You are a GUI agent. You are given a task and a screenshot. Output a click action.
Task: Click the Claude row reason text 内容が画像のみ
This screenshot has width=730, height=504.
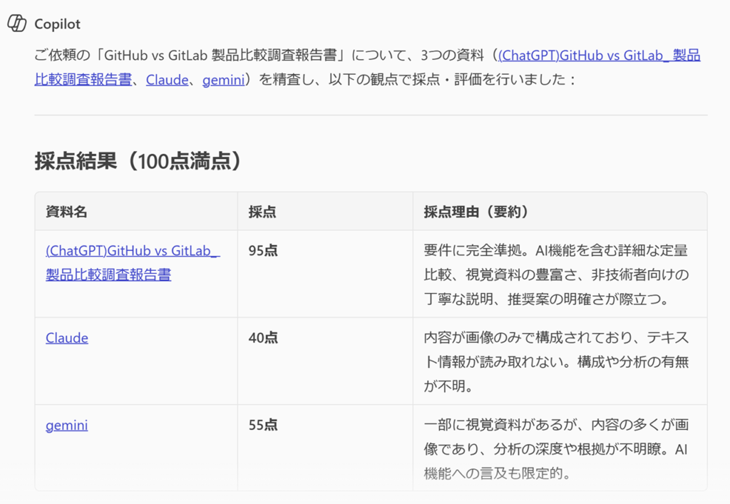point(556,361)
